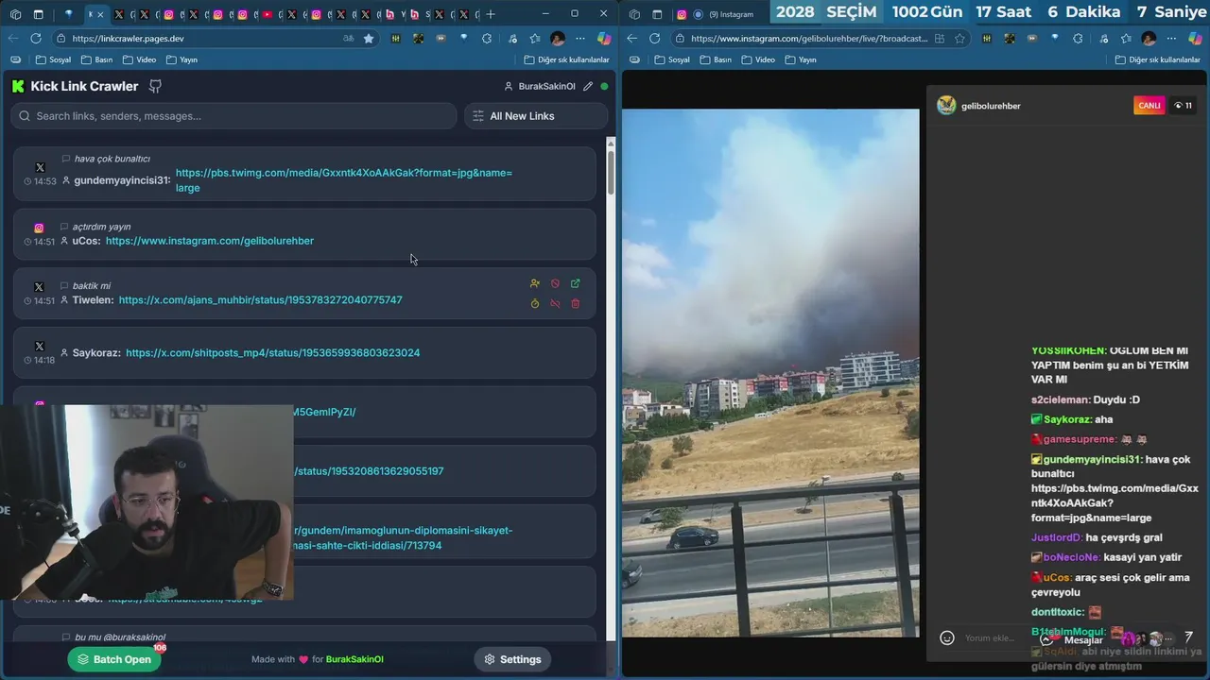
Task: Refresh the linkcrawler page
Action: pyautogui.click(x=36, y=39)
